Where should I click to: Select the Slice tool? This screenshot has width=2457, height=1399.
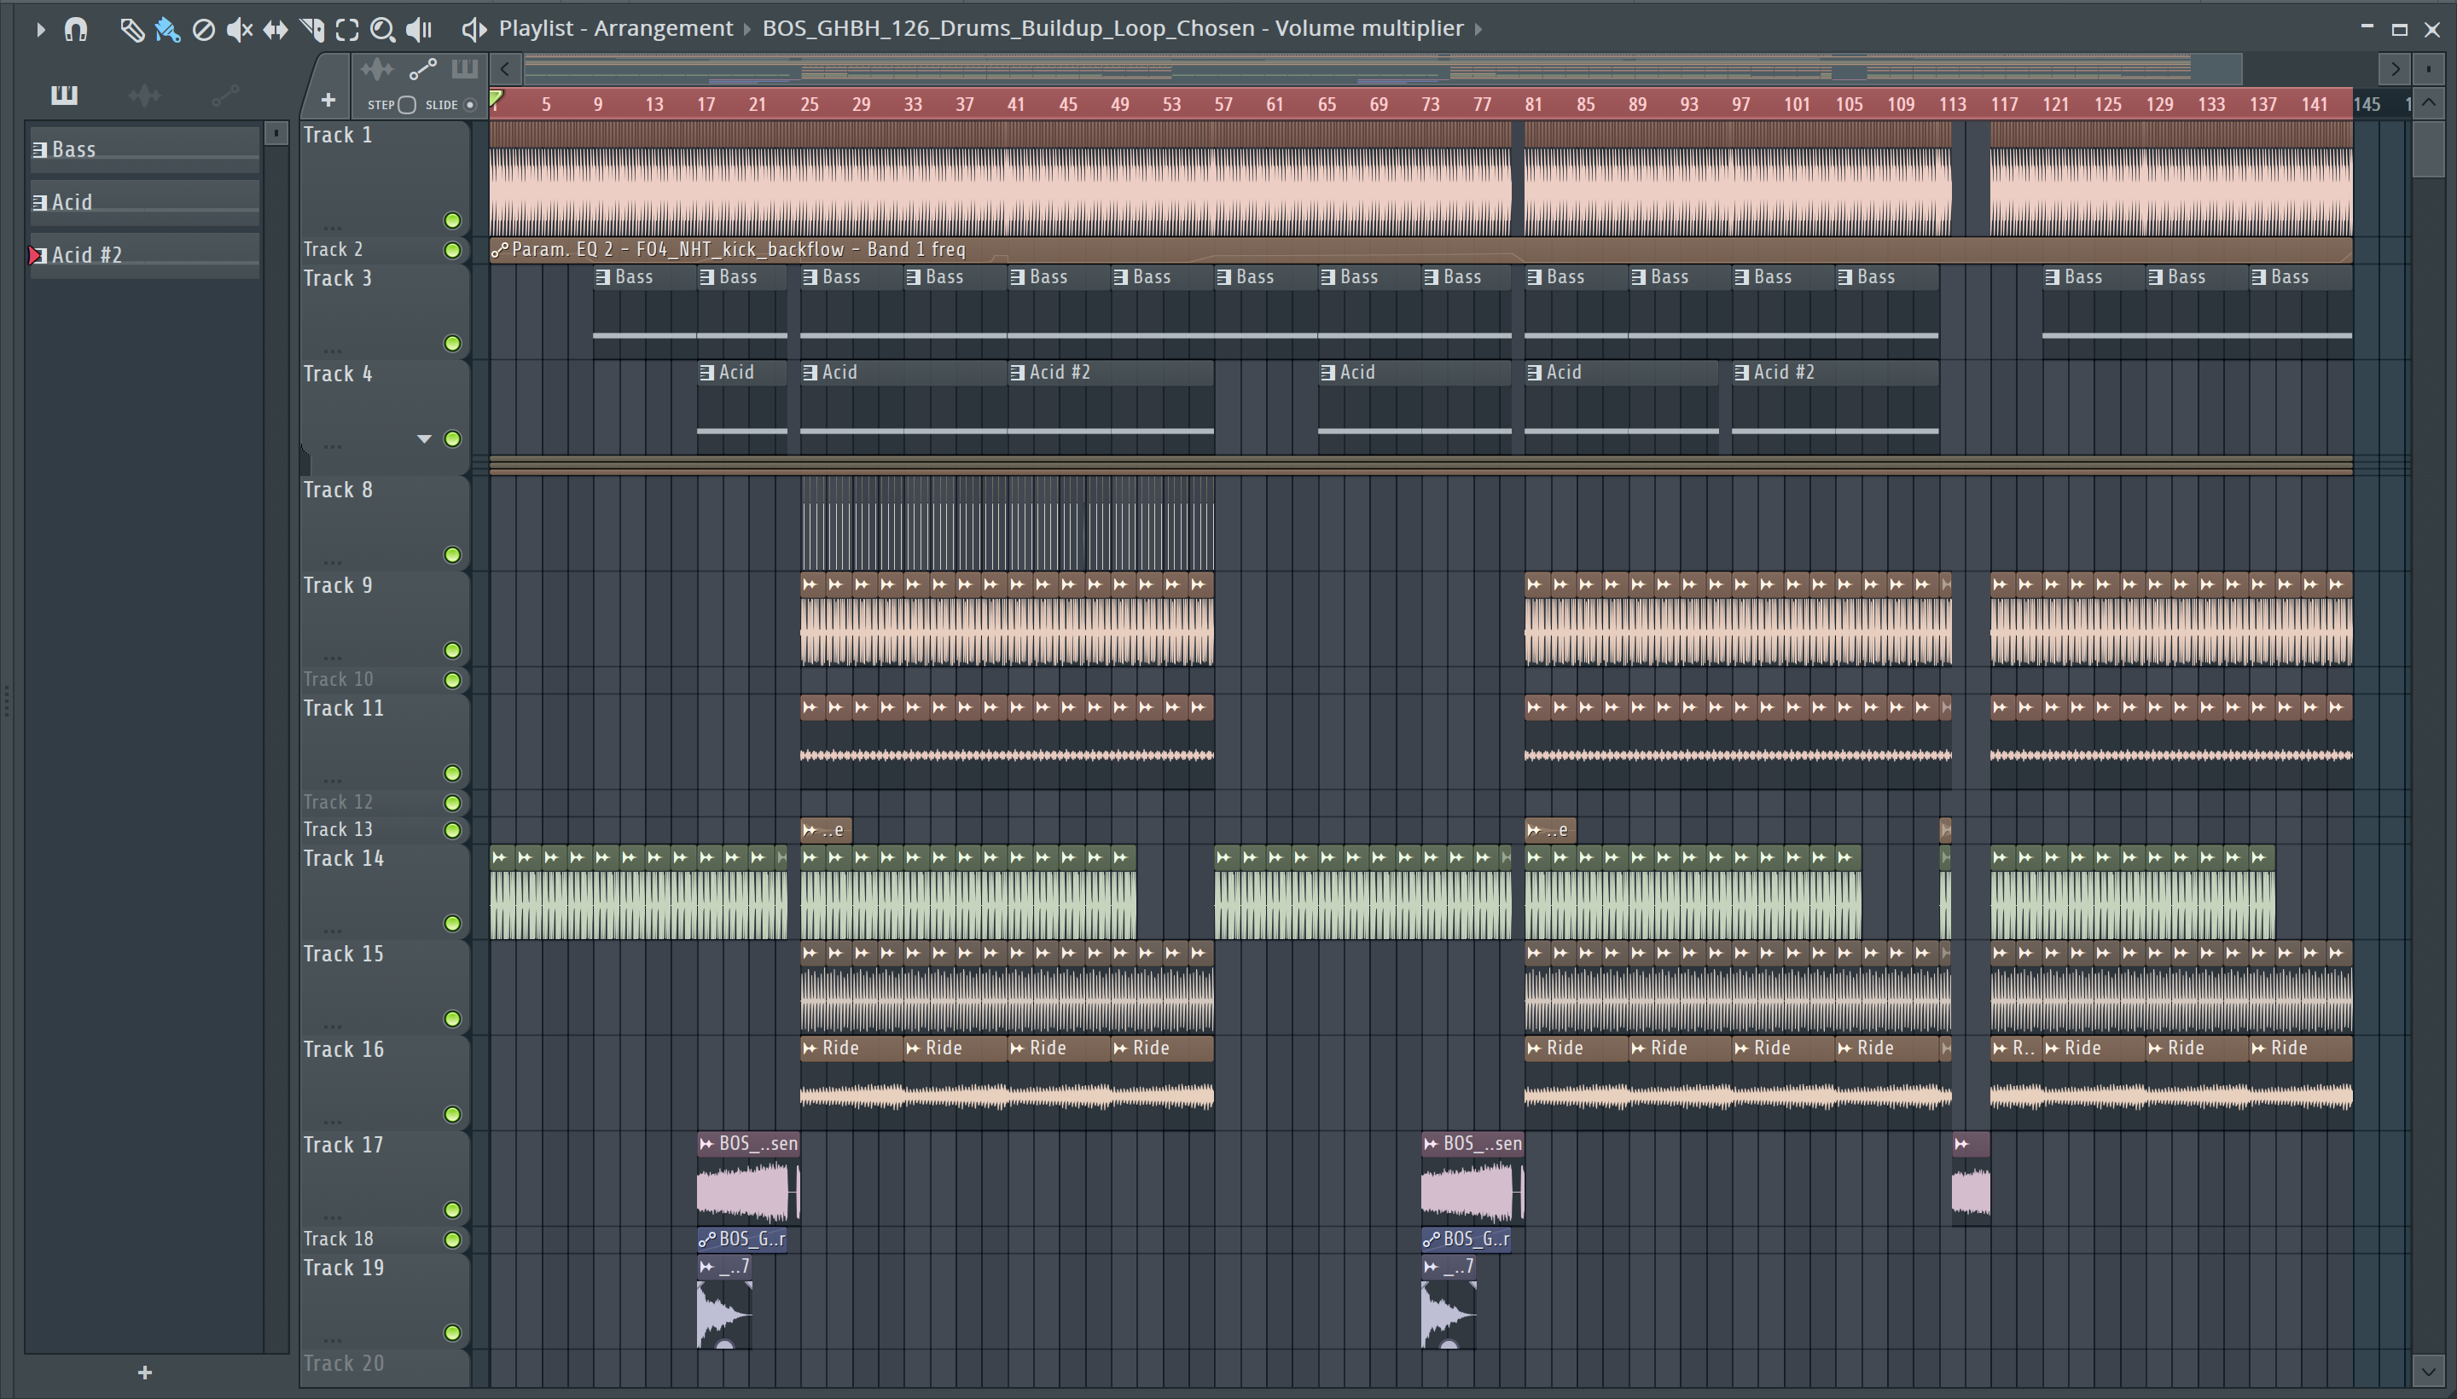pos(312,30)
